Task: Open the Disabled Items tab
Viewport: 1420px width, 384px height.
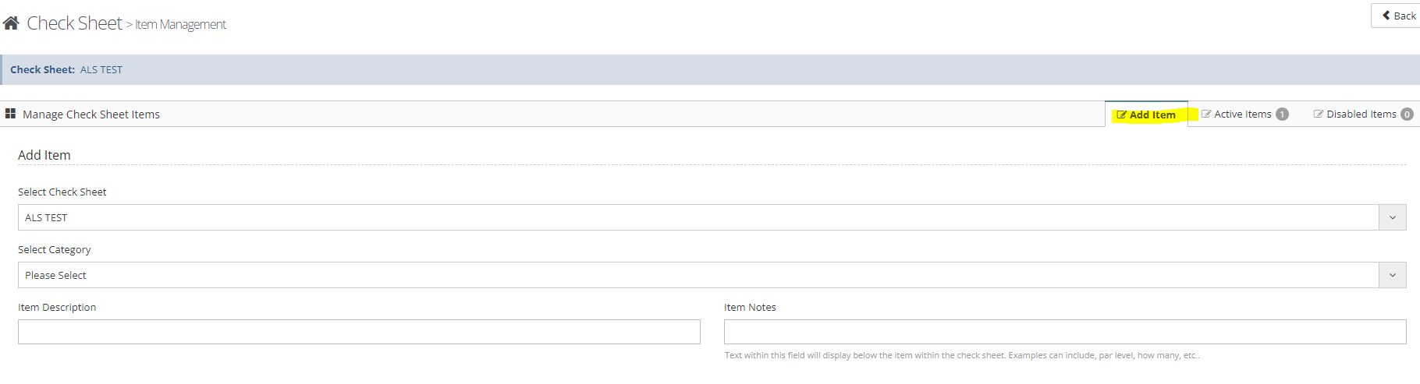Action: point(1361,114)
